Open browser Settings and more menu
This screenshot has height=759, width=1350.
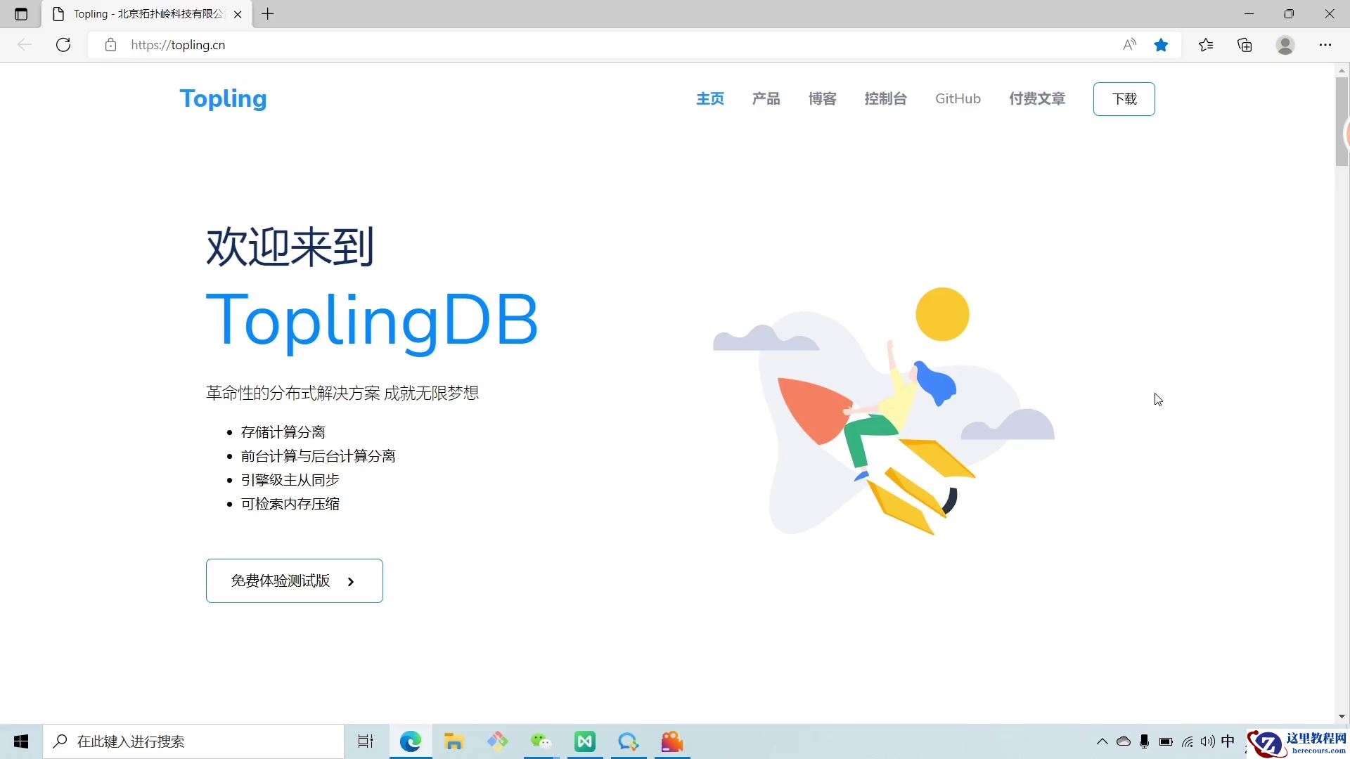[x=1325, y=45]
